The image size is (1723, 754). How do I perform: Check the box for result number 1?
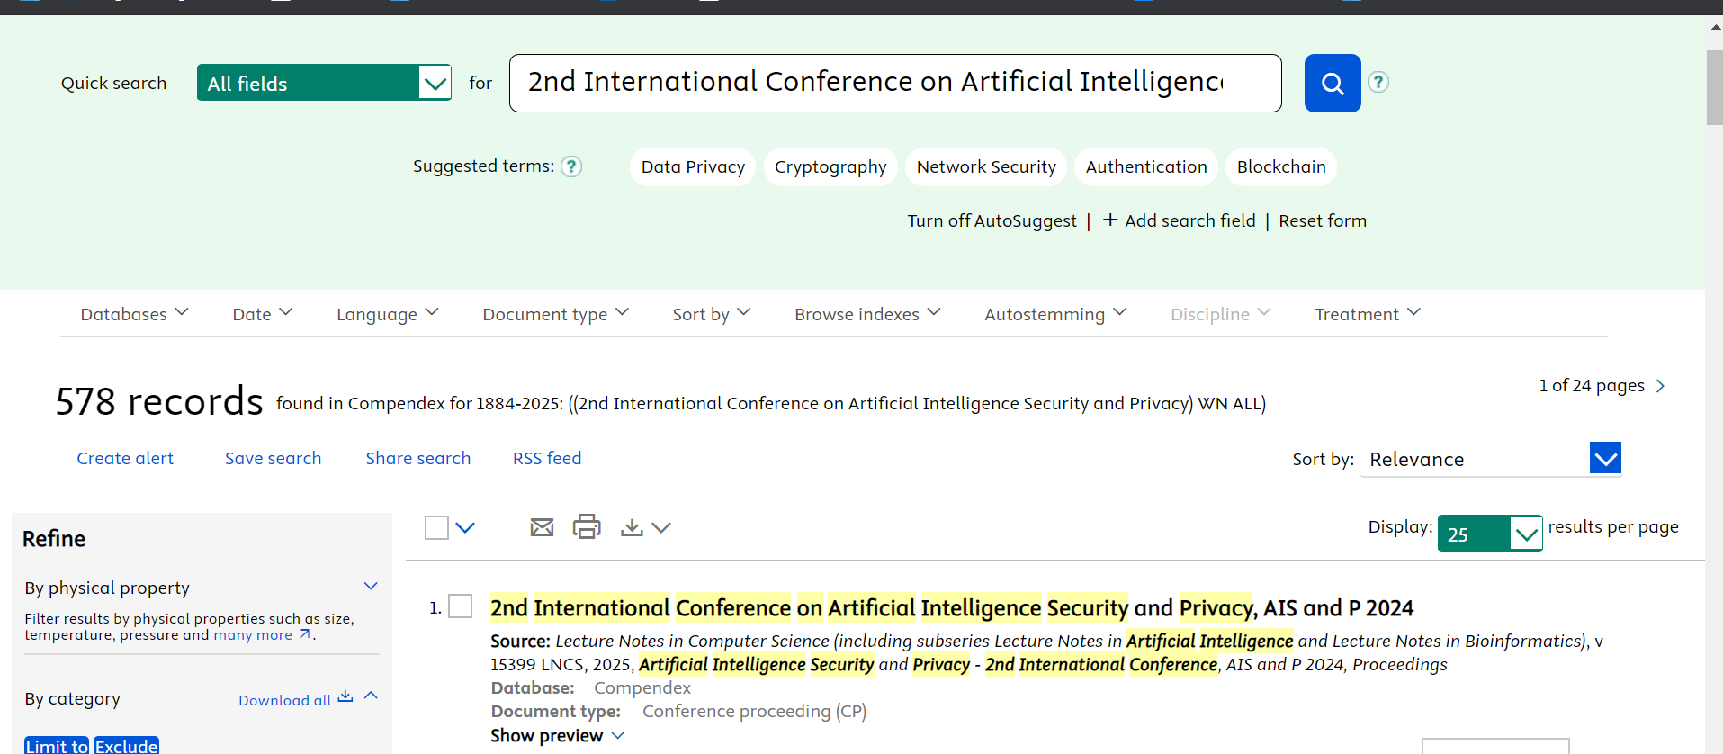tap(461, 606)
